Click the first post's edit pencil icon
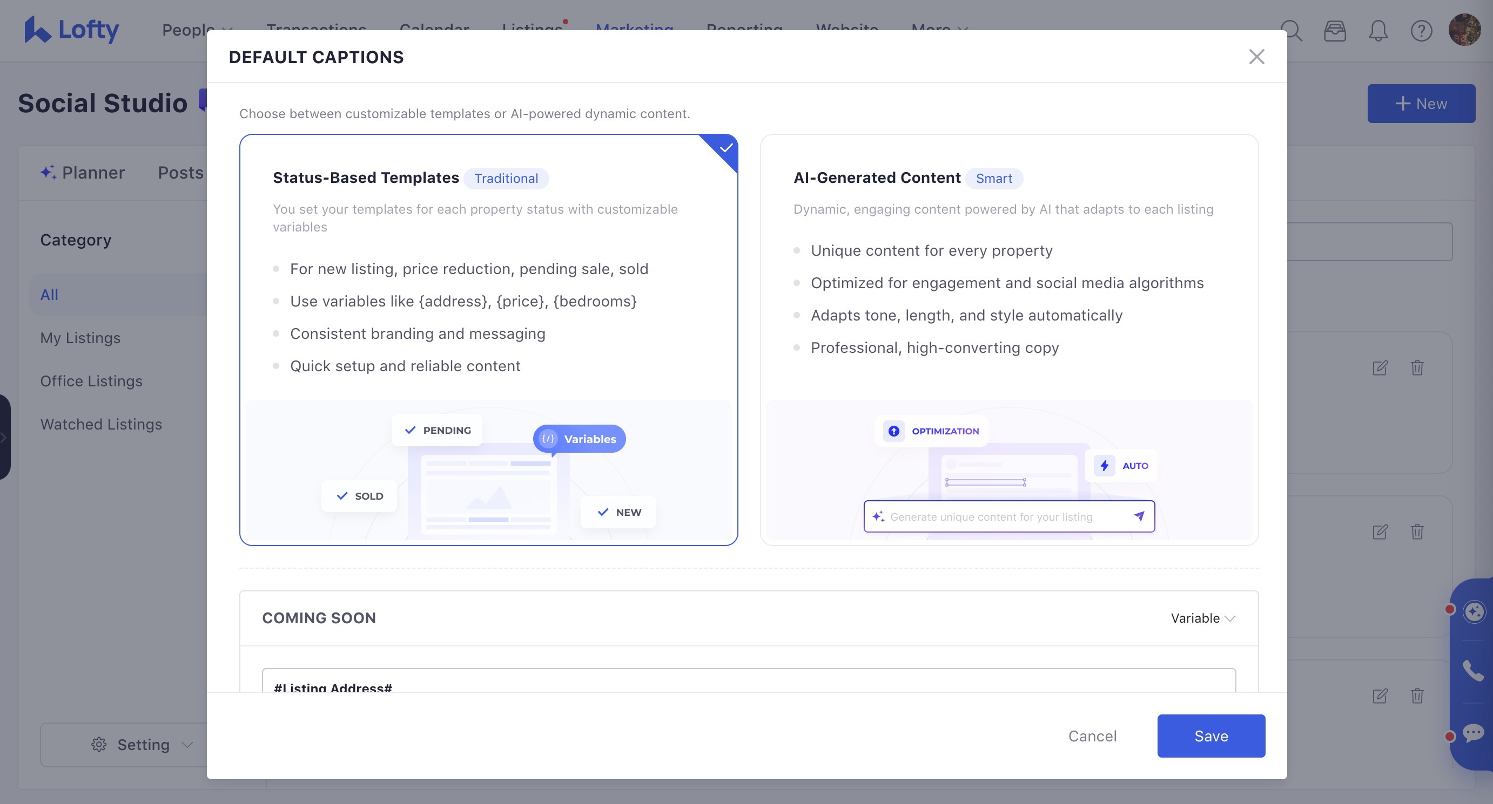The image size is (1493, 804). (1380, 367)
